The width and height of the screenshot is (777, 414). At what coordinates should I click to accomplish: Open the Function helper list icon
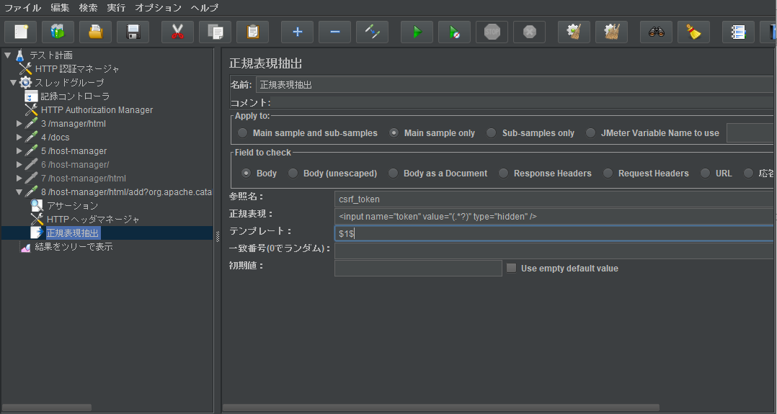click(738, 32)
